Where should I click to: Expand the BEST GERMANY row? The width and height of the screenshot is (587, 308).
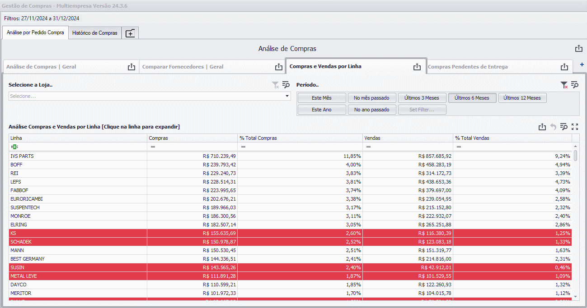pos(290,259)
